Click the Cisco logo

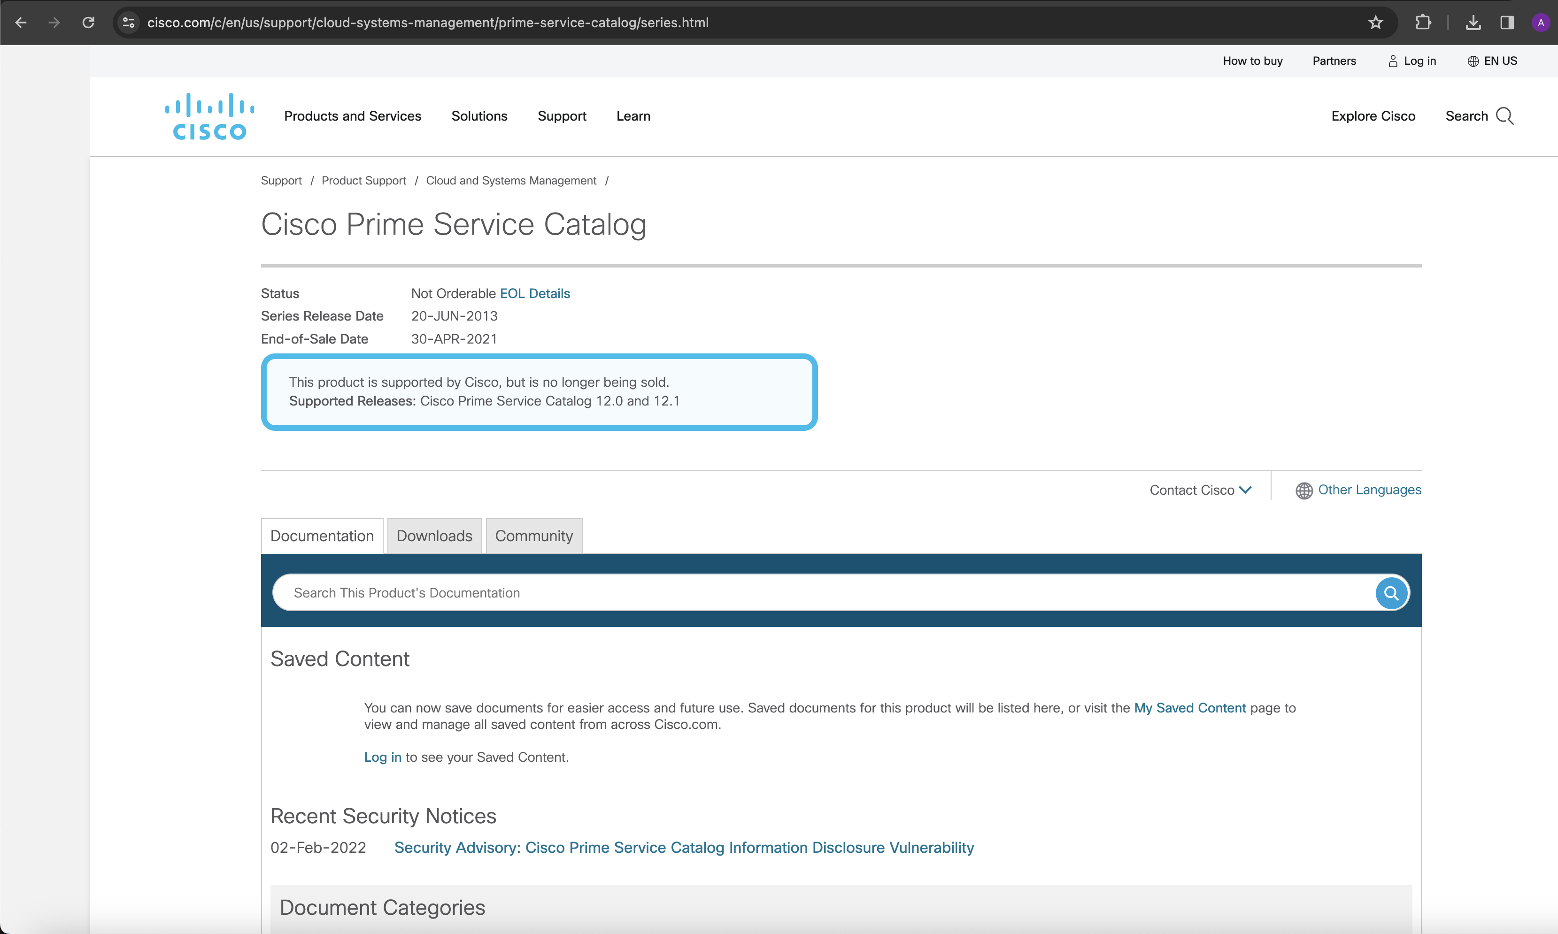click(x=209, y=116)
